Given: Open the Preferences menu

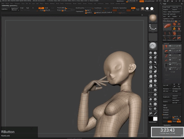Looking at the screenshot, I should pos(68,4).
